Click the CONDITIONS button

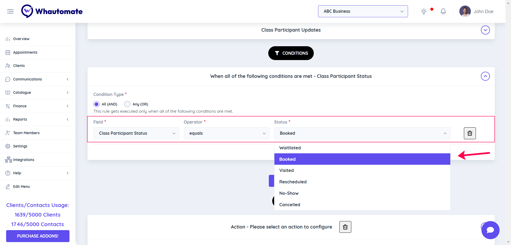(291, 53)
